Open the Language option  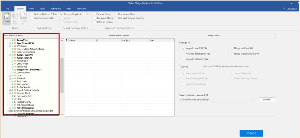[292, 9]
